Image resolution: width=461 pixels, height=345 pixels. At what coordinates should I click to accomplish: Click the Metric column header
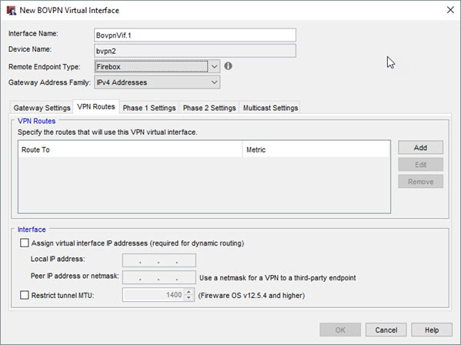pyautogui.click(x=316, y=149)
